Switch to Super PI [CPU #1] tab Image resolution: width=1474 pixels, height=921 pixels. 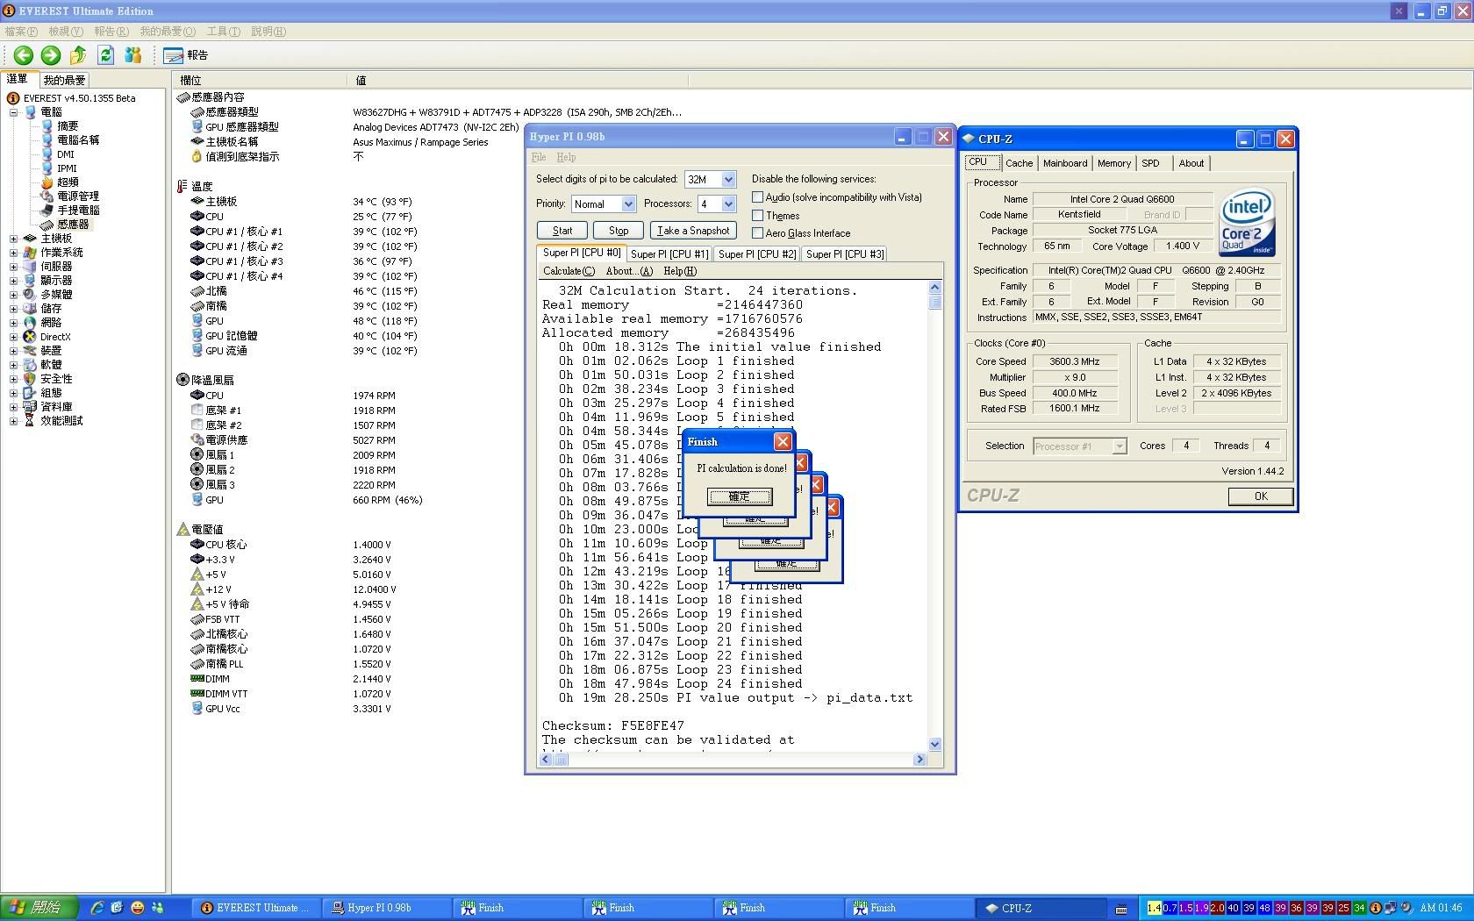point(669,254)
